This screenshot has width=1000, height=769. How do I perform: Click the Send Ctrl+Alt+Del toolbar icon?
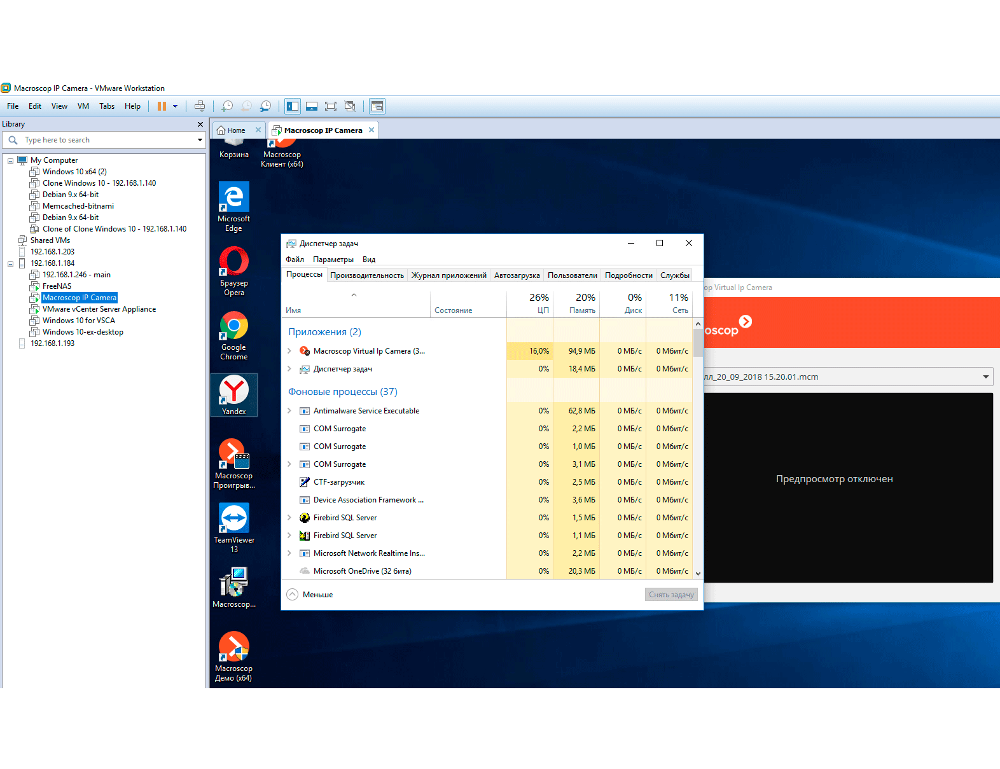point(200,106)
